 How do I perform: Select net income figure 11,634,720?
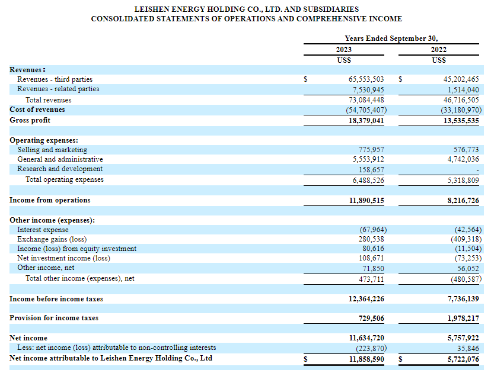[366, 338]
